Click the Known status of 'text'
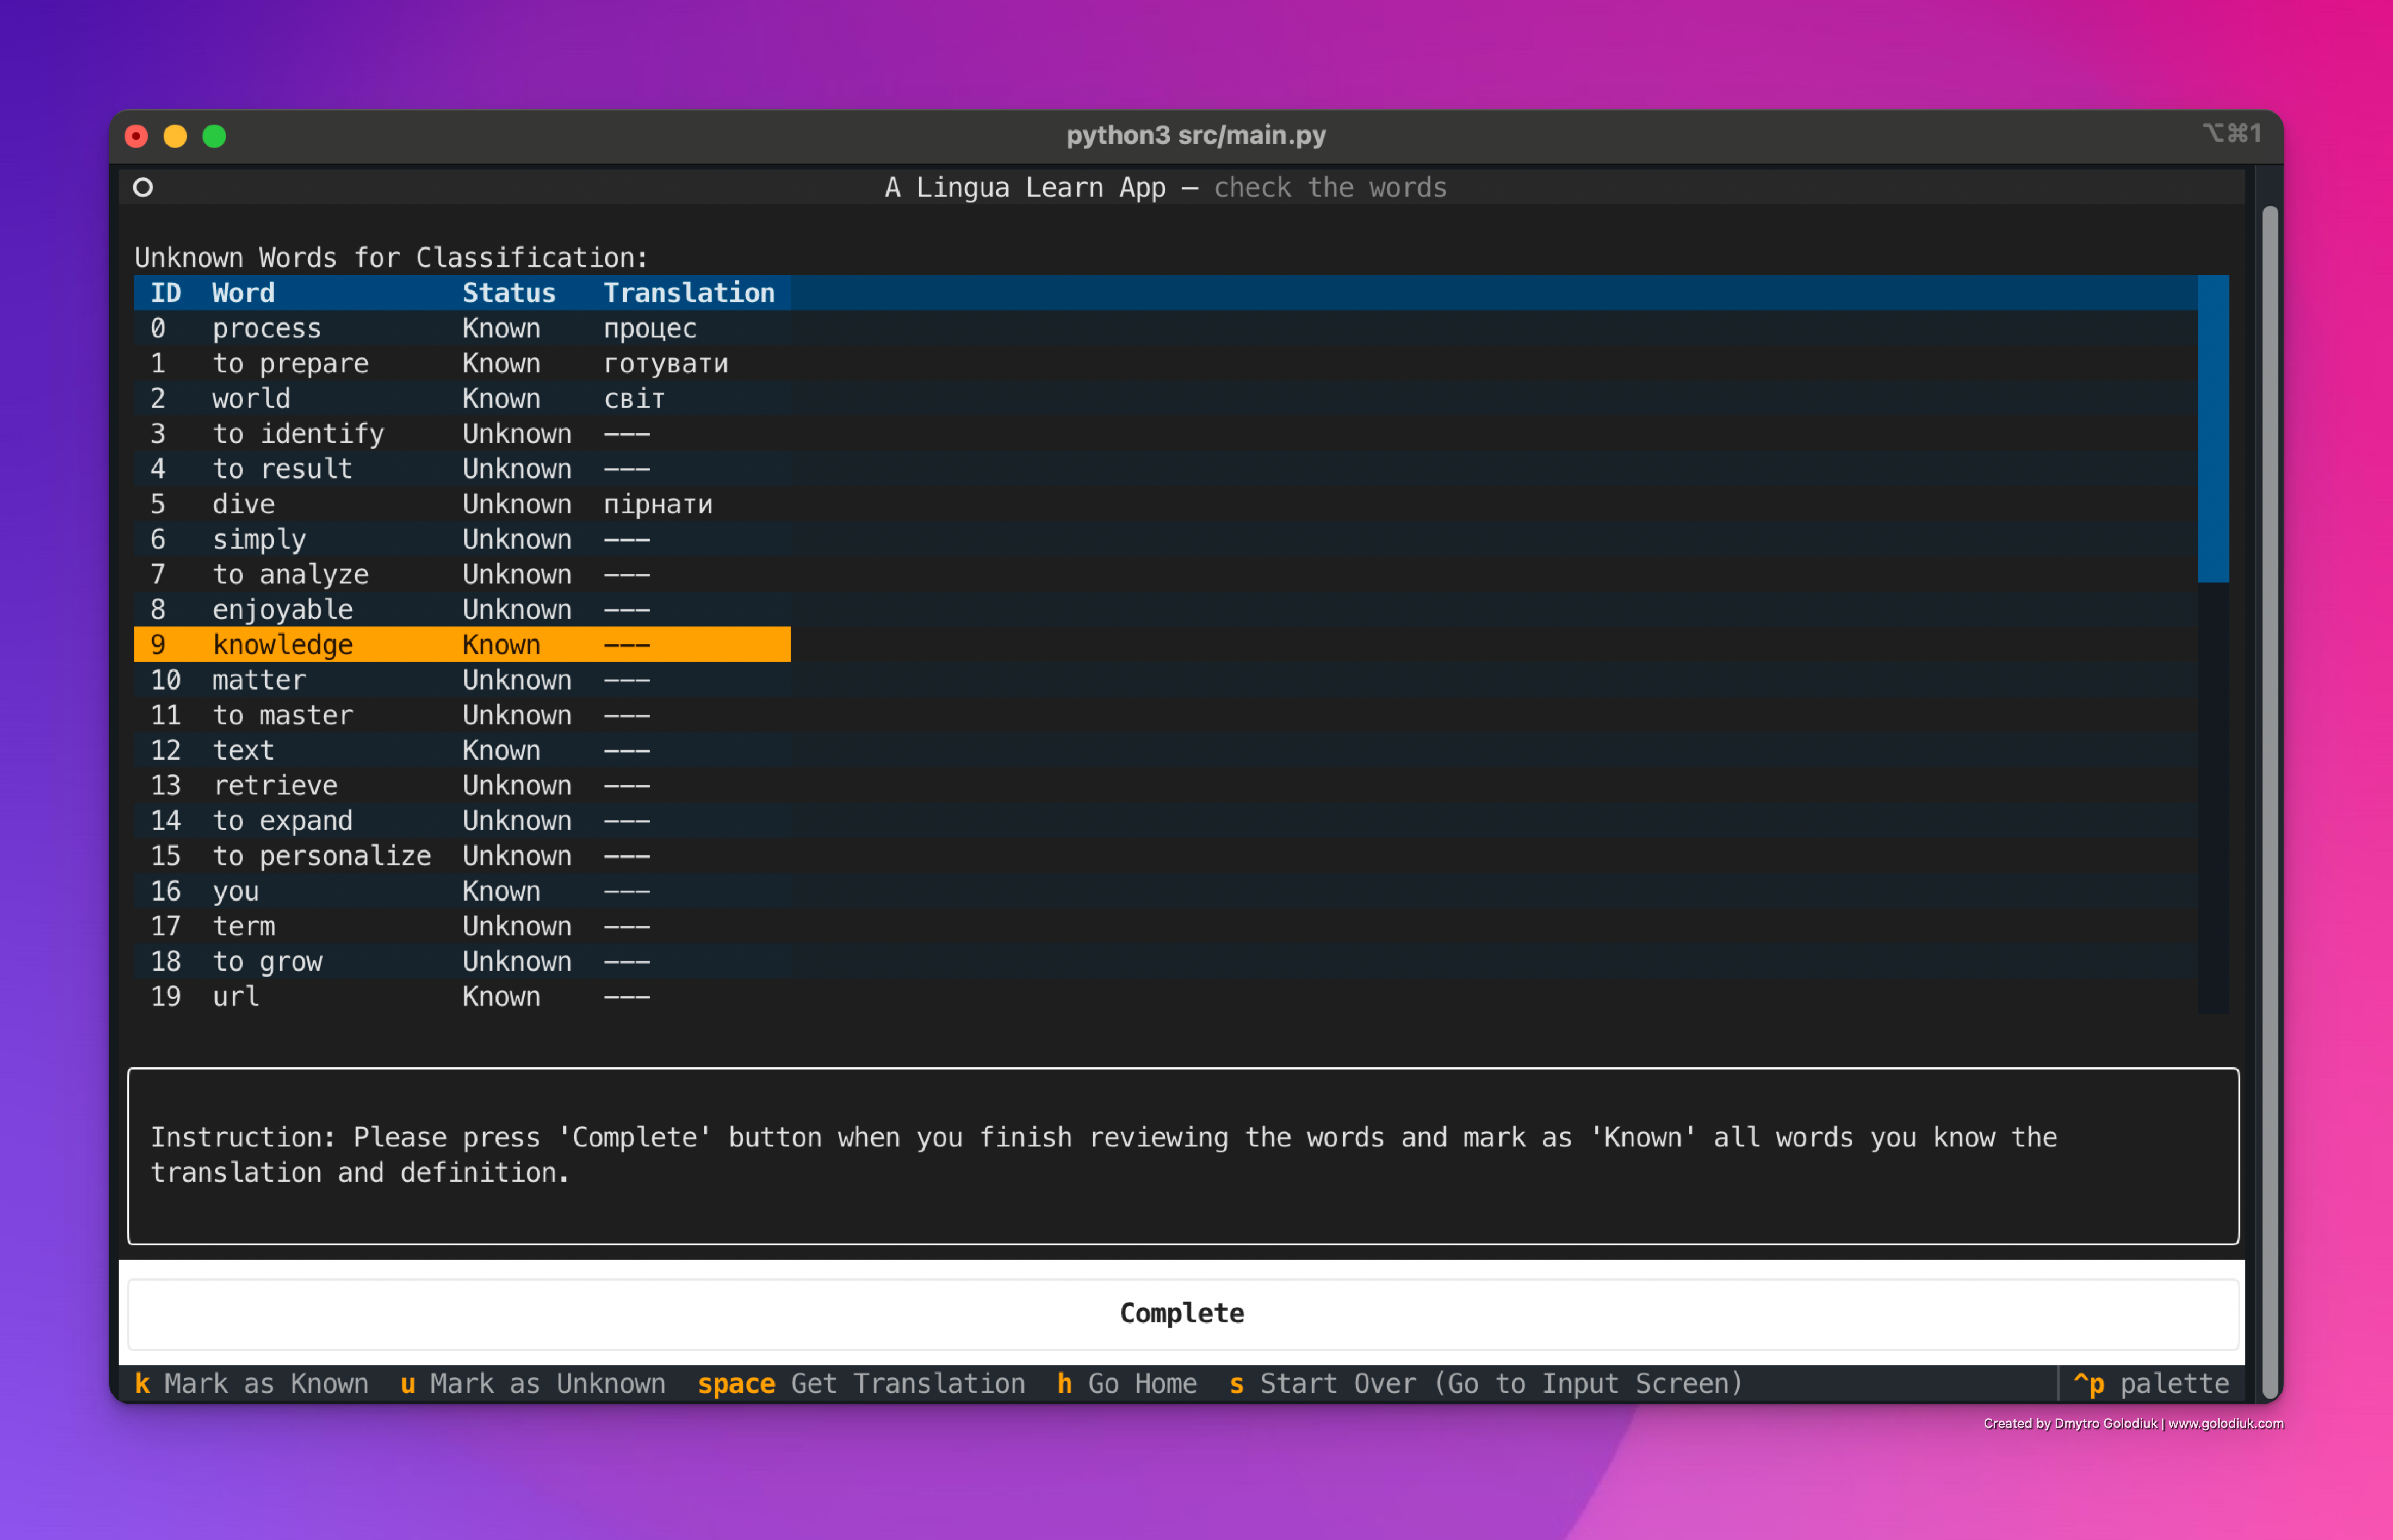The width and height of the screenshot is (2393, 1540). [x=501, y=750]
